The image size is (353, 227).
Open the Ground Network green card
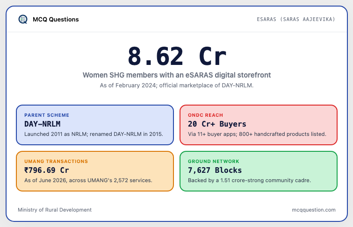coord(259,171)
